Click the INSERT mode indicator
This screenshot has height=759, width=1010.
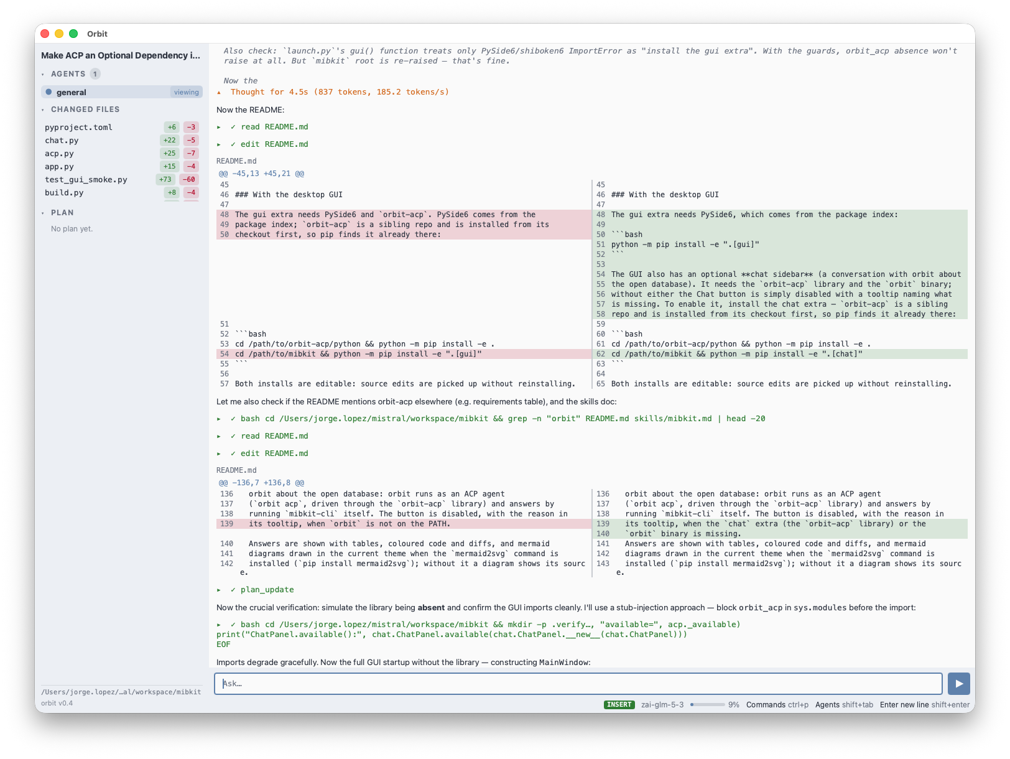coord(619,705)
